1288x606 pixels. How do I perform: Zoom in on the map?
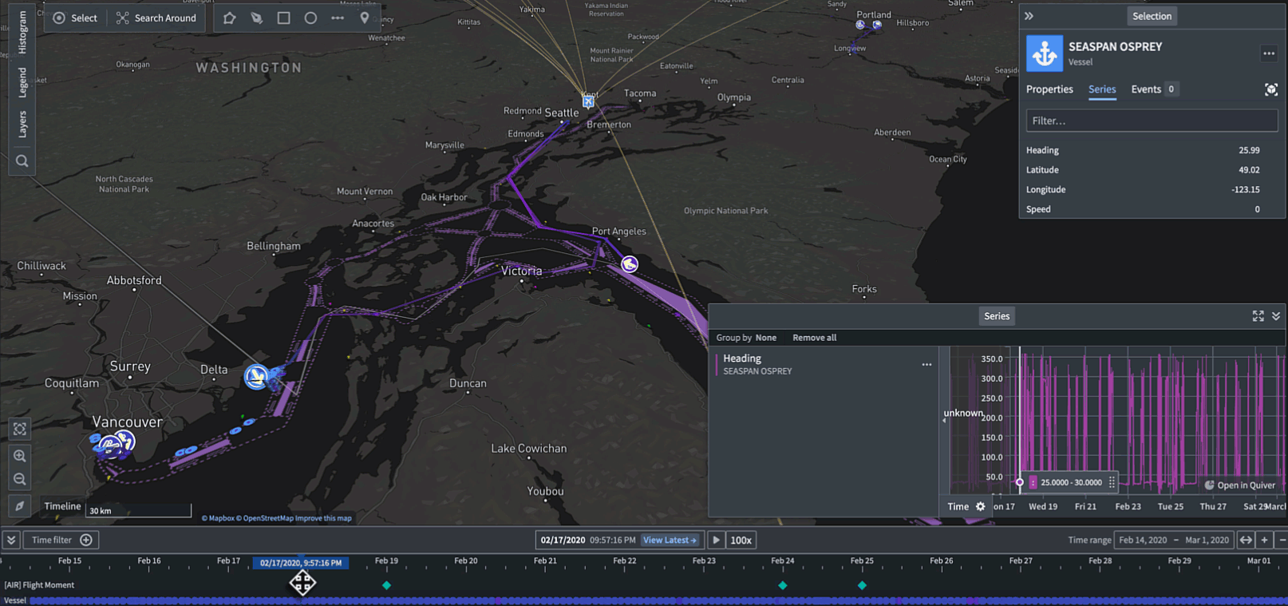[x=20, y=456]
